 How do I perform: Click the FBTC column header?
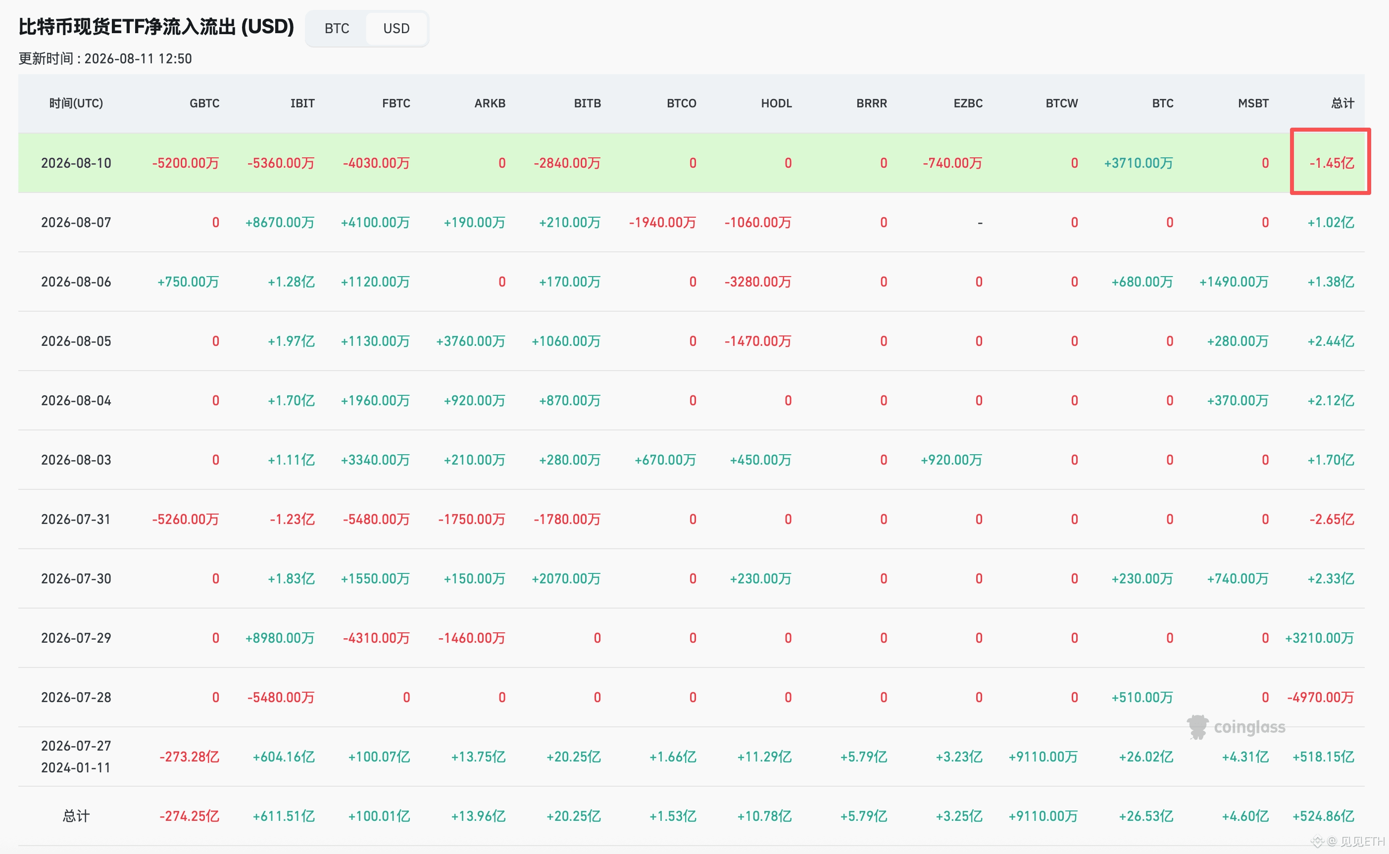(x=396, y=103)
